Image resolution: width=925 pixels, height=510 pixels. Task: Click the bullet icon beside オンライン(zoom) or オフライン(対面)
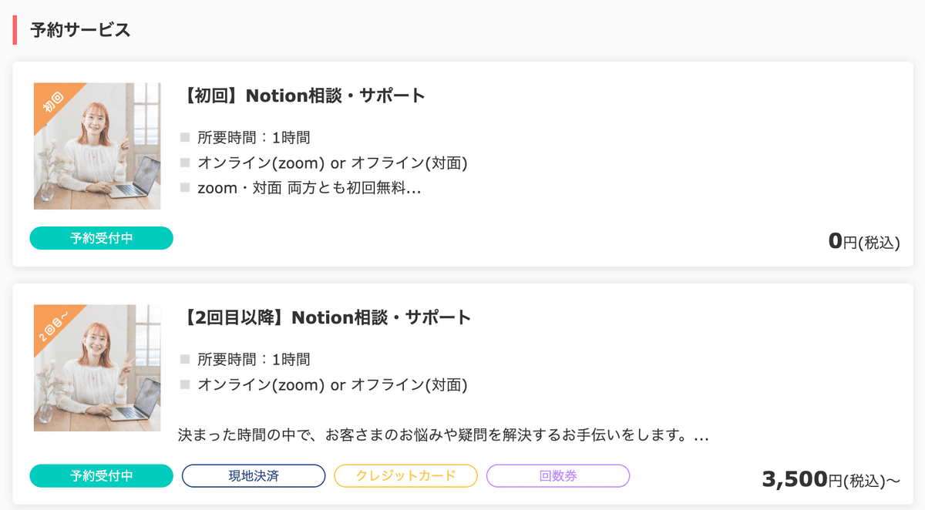tap(183, 163)
